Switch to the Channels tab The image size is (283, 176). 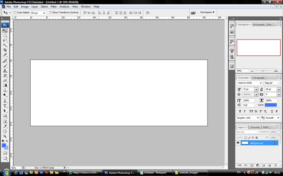[x=255, y=127]
